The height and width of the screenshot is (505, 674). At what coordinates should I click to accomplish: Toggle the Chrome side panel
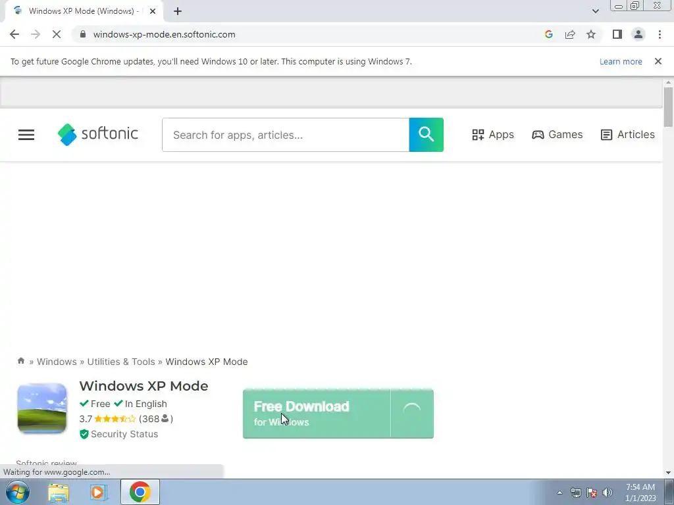tap(617, 34)
